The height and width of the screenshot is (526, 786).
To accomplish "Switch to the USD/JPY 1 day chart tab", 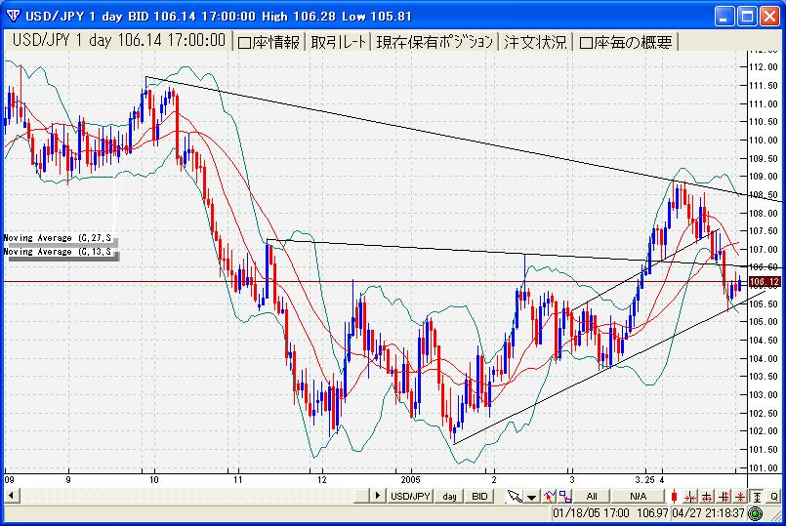I will coord(118,41).
